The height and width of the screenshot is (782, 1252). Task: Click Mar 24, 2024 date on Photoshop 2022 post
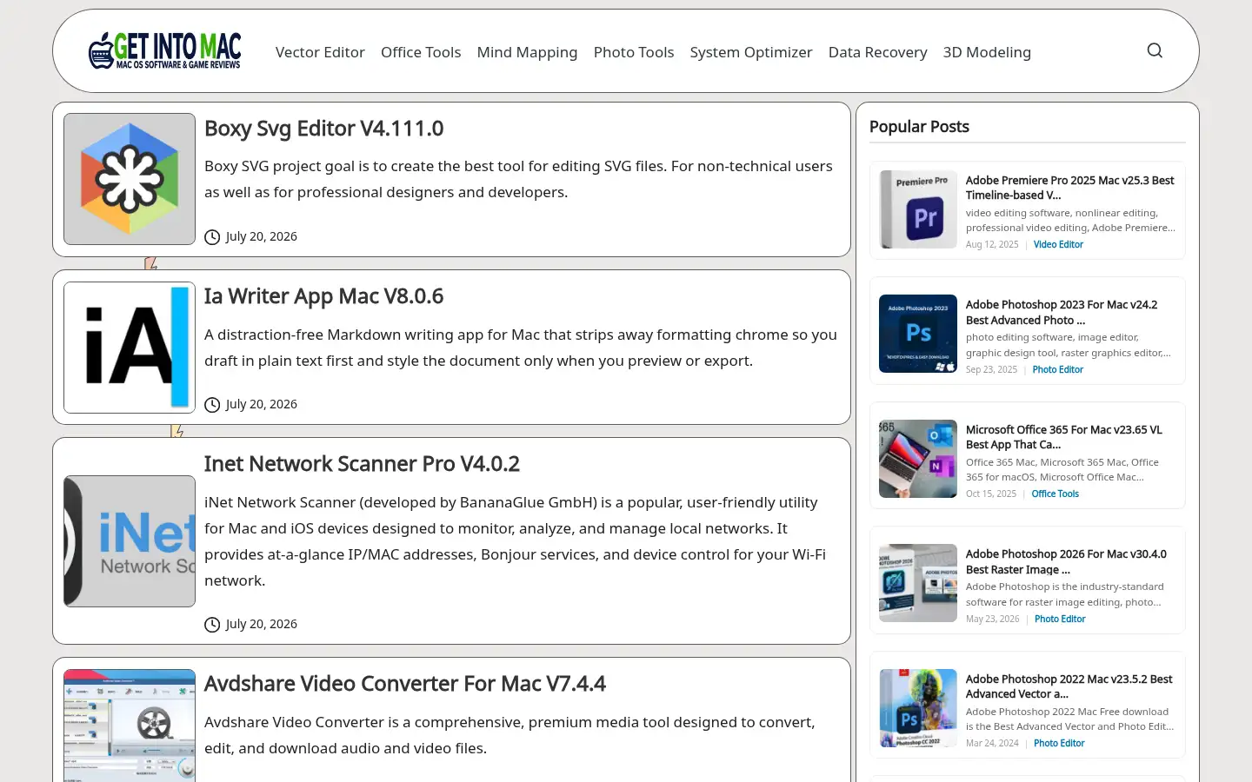[x=992, y=744]
